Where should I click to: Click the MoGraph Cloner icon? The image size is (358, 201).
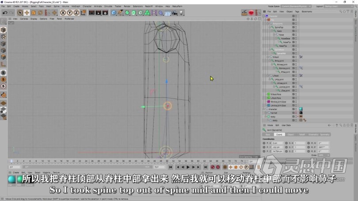pyautogui.click(x=147, y=13)
